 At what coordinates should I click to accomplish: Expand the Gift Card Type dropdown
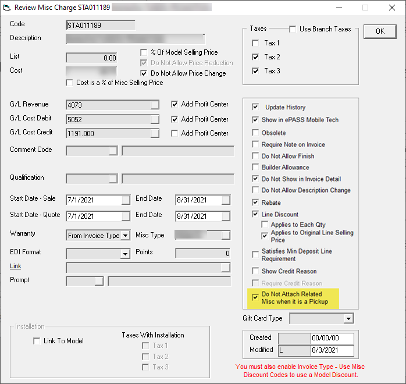tap(349, 318)
